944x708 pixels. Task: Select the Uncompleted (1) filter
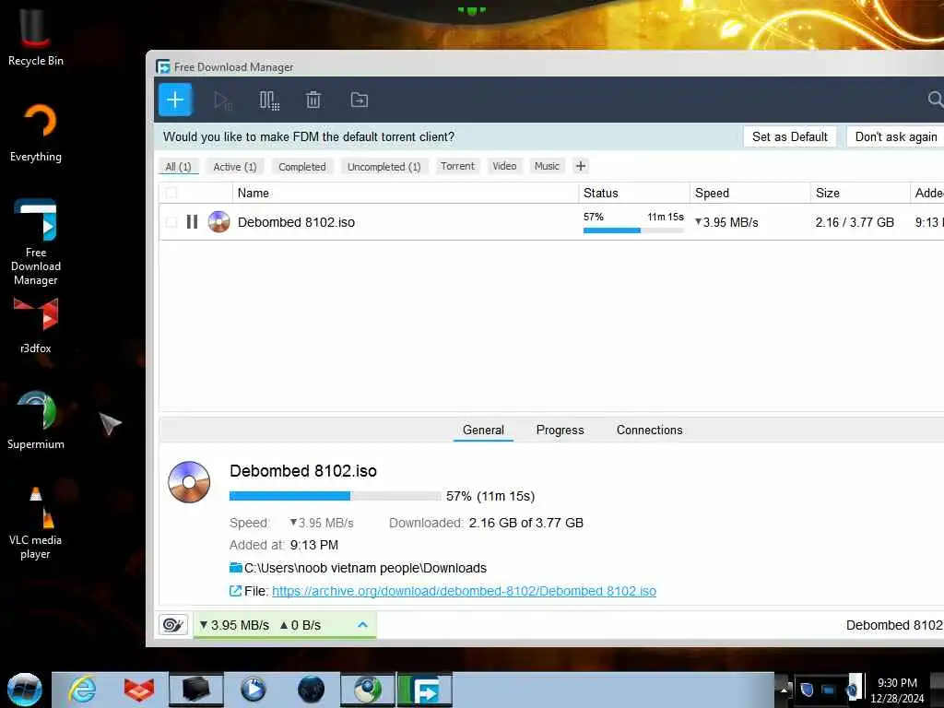[384, 167]
